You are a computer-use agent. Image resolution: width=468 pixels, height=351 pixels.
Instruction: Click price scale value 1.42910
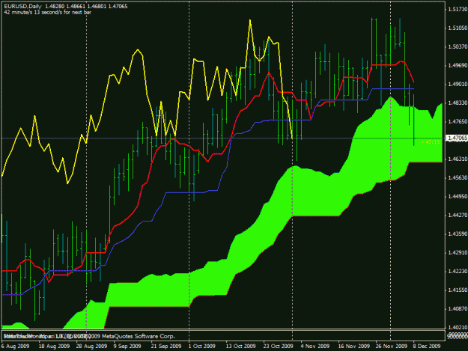coord(458,253)
